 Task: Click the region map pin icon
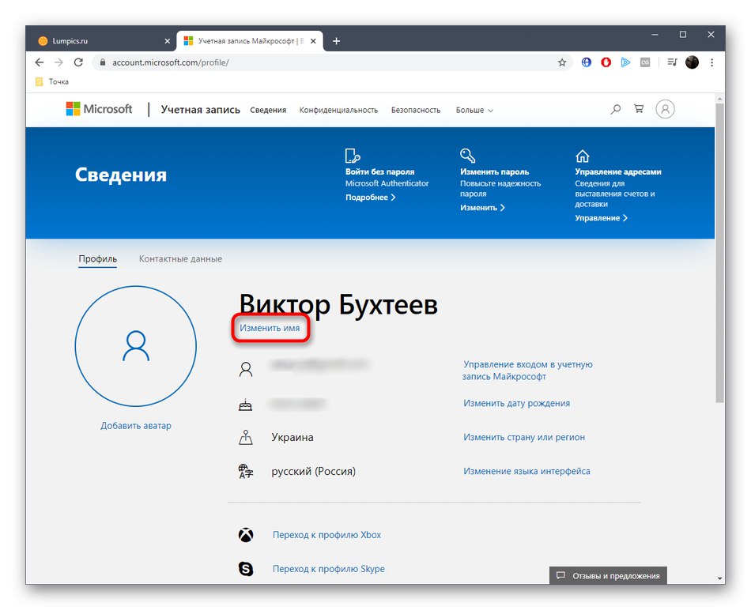(x=246, y=437)
